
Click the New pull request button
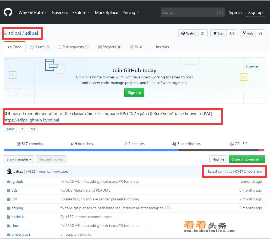coord(51,159)
